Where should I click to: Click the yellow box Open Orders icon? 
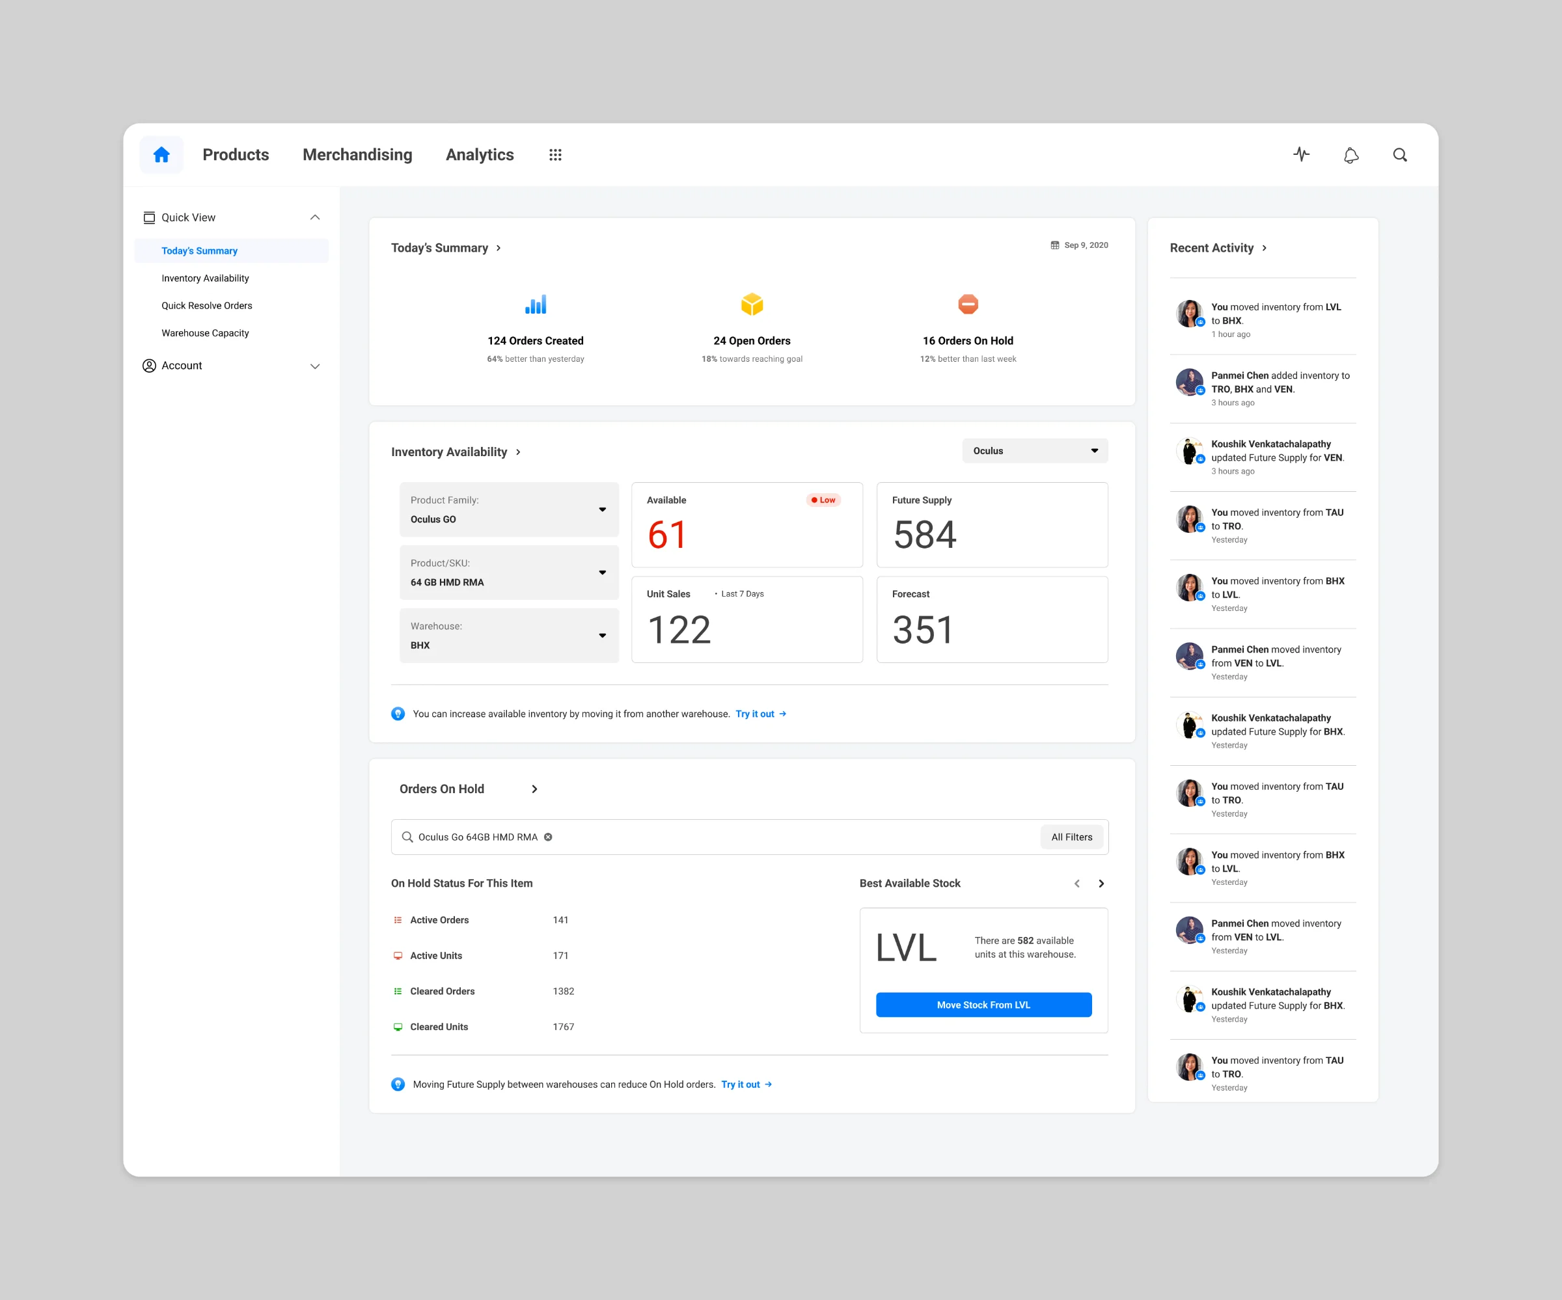(x=752, y=304)
